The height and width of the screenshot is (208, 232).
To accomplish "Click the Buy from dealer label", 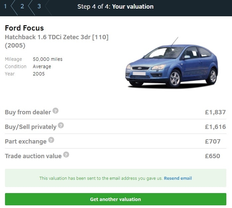I will (x=28, y=112).
